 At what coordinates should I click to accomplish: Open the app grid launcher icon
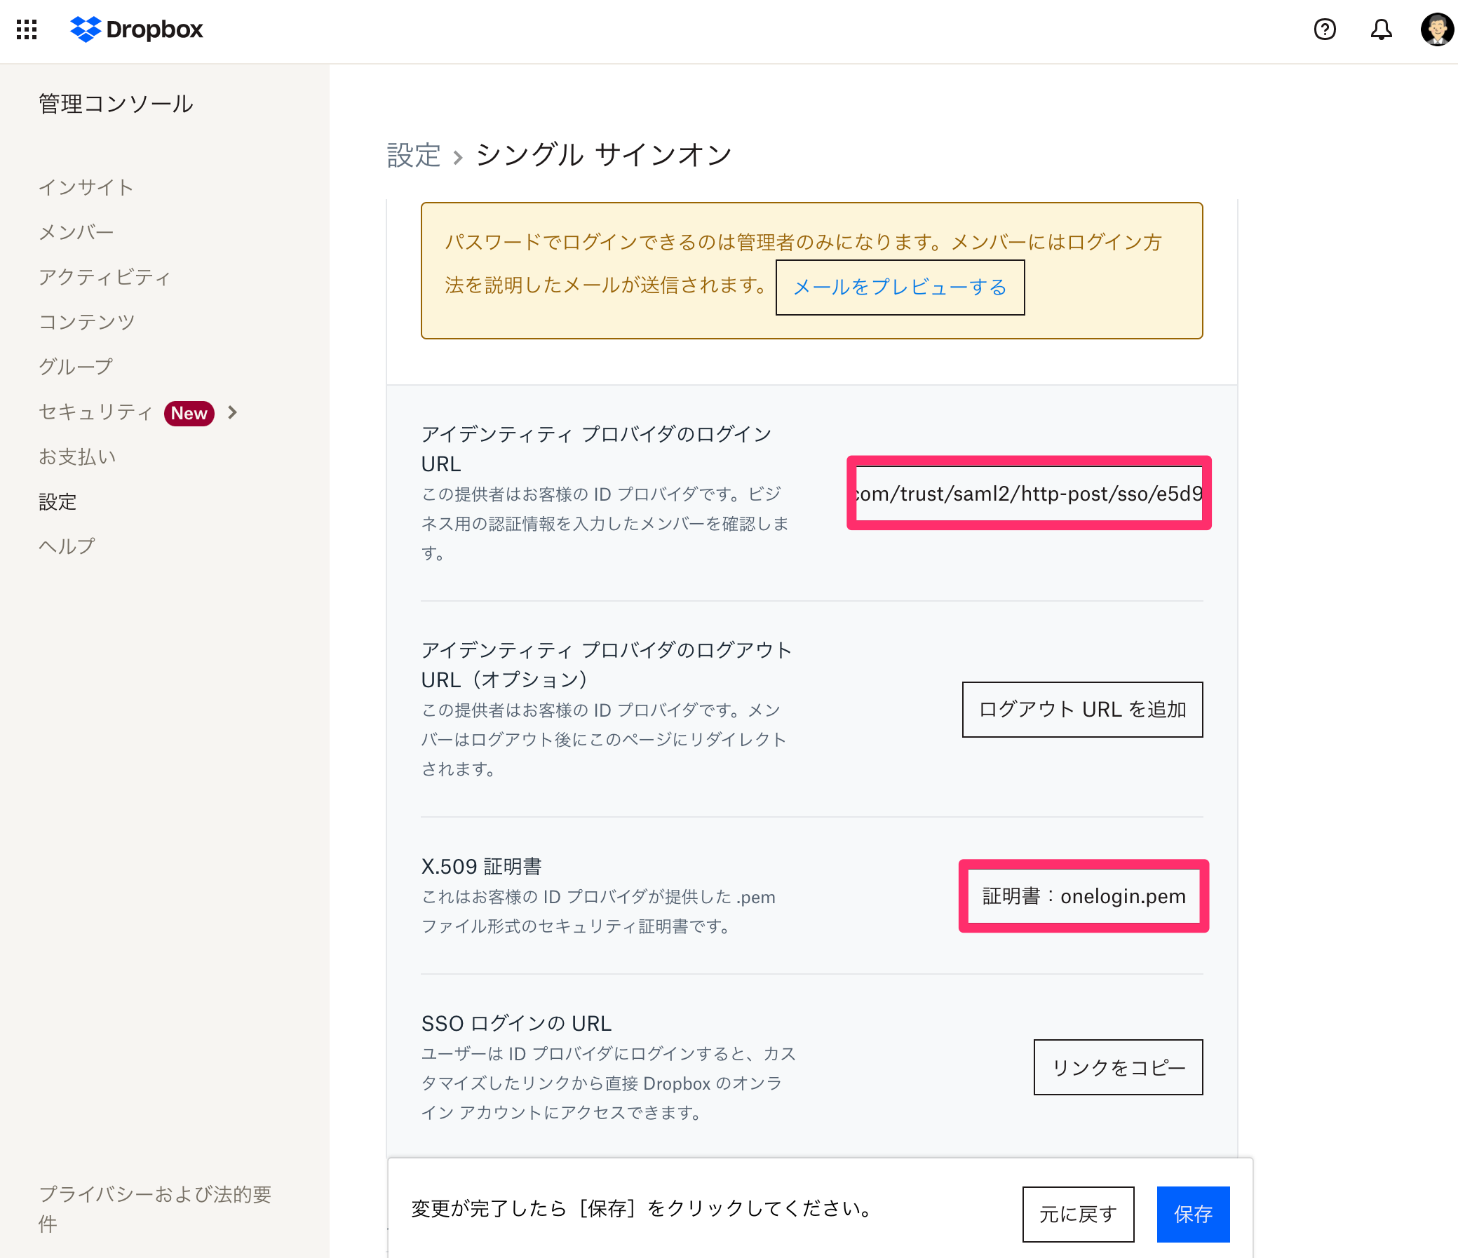pyautogui.click(x=27, y=29)
